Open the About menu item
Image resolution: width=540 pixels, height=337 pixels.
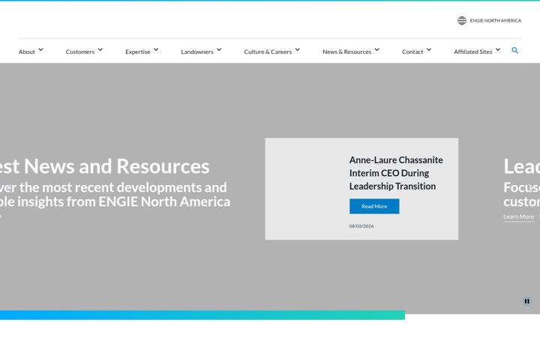pos(27,52)
